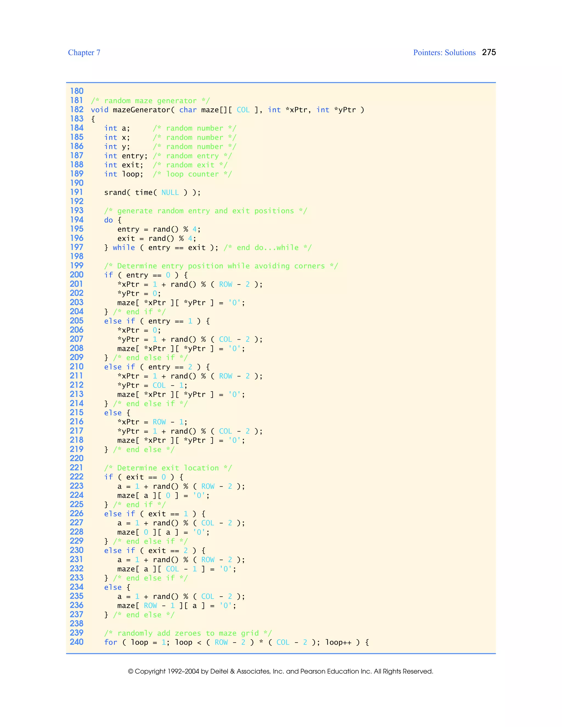Click the 'for ( loop = 1;' line 240
The height and width of the screenshot is (727, 562).
[x=236, y=642]
